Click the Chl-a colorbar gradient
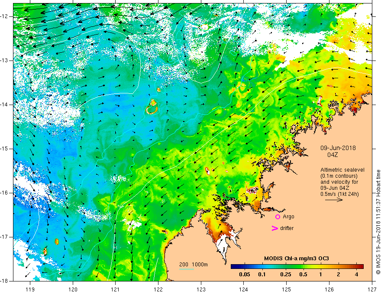Screen dimensions: 381x294 click(x=297, y=267)
